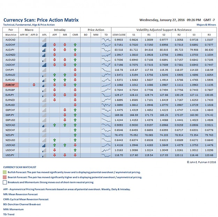Click the EURUSD TD trend sparkline

tap(106, 105)
